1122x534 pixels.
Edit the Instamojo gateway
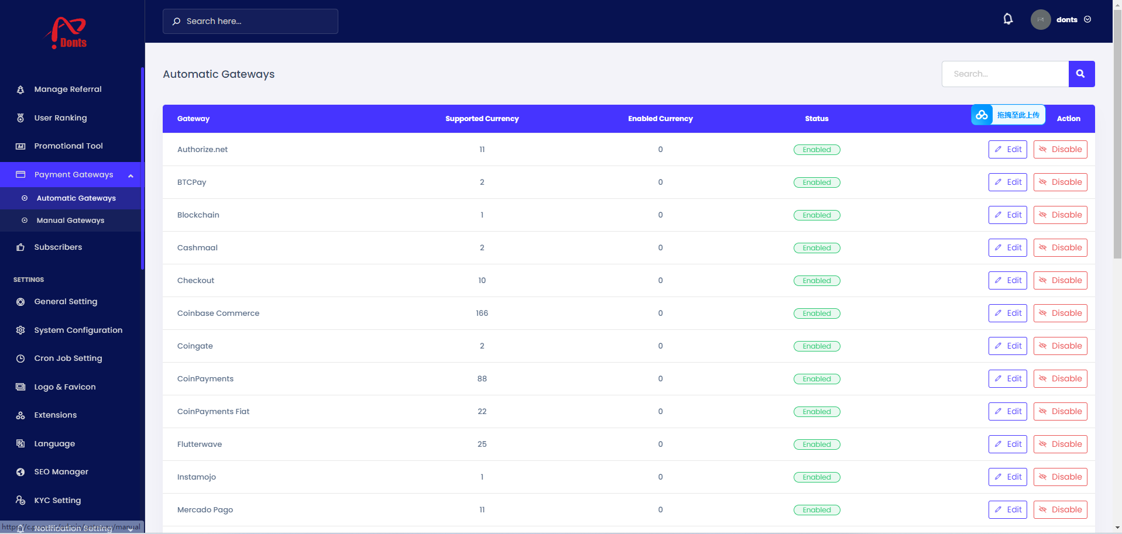1008,477
